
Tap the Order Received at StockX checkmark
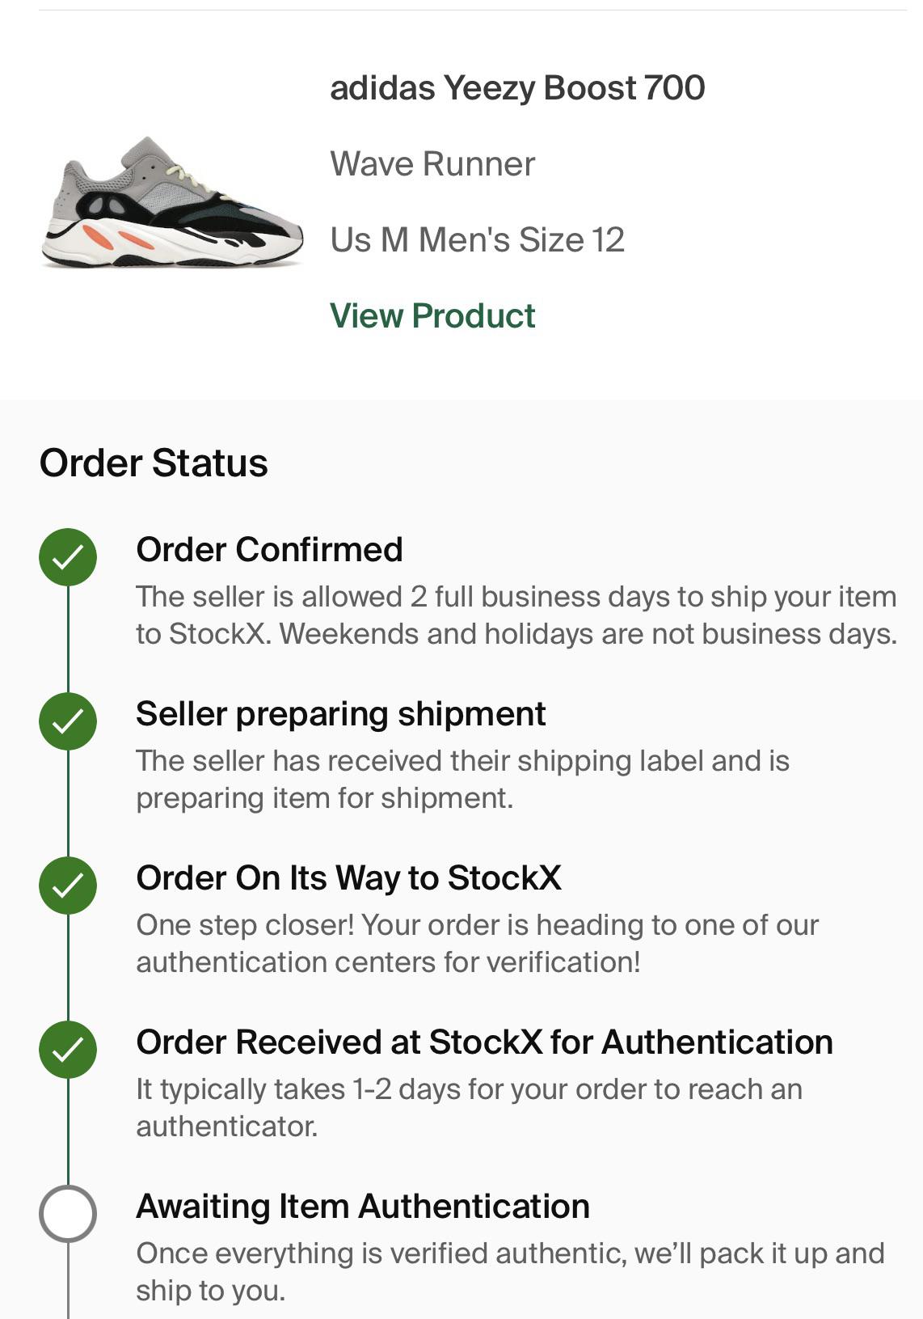(69, 1049)
